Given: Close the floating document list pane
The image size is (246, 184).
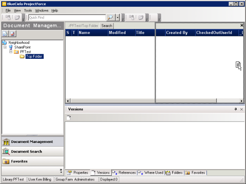Looking at the screenshot, I should [242, 25].
